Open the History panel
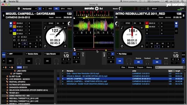 (149, 67)
